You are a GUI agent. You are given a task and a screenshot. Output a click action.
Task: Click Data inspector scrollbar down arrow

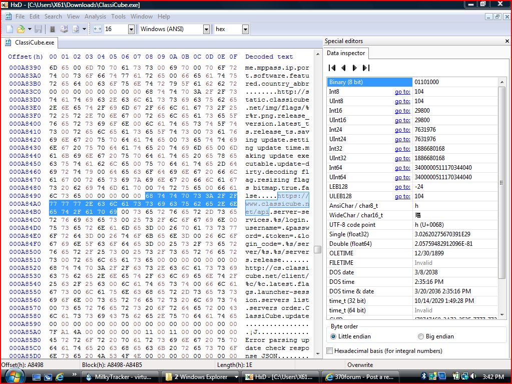click(502, 315)
